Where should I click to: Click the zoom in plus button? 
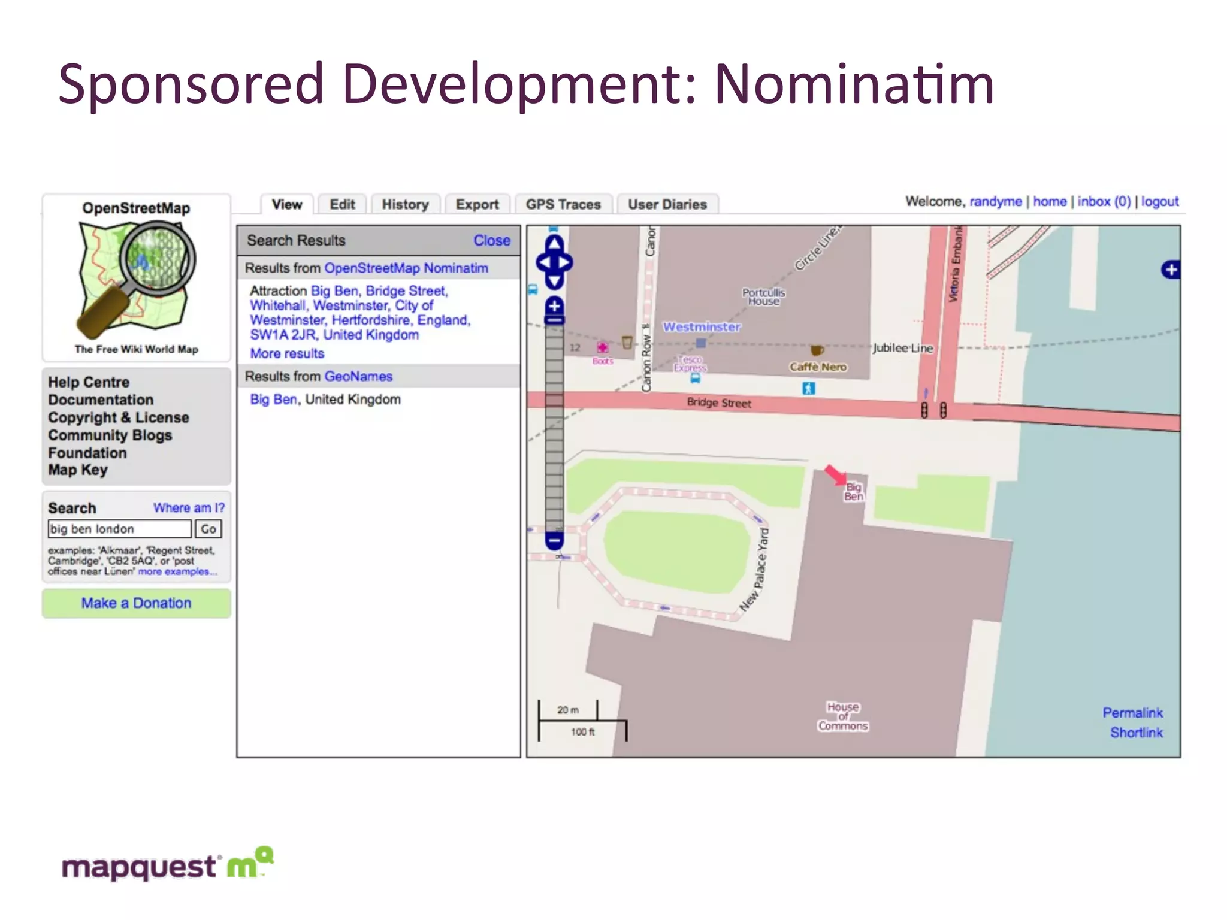pos(554,306)
